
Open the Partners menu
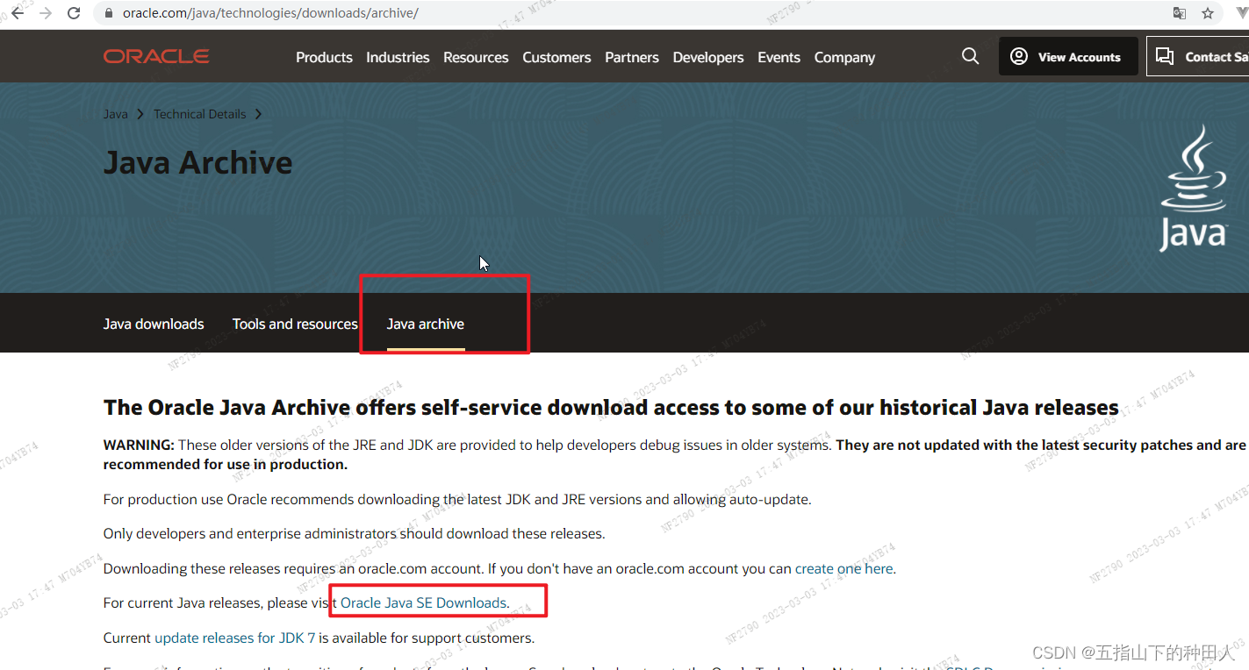point(632,57)
